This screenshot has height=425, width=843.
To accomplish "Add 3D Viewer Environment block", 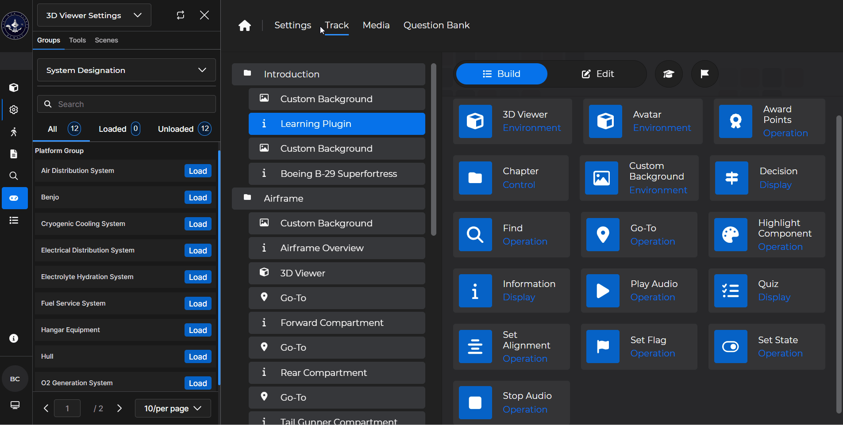I will pyautogui.click(x=512, y=121).
